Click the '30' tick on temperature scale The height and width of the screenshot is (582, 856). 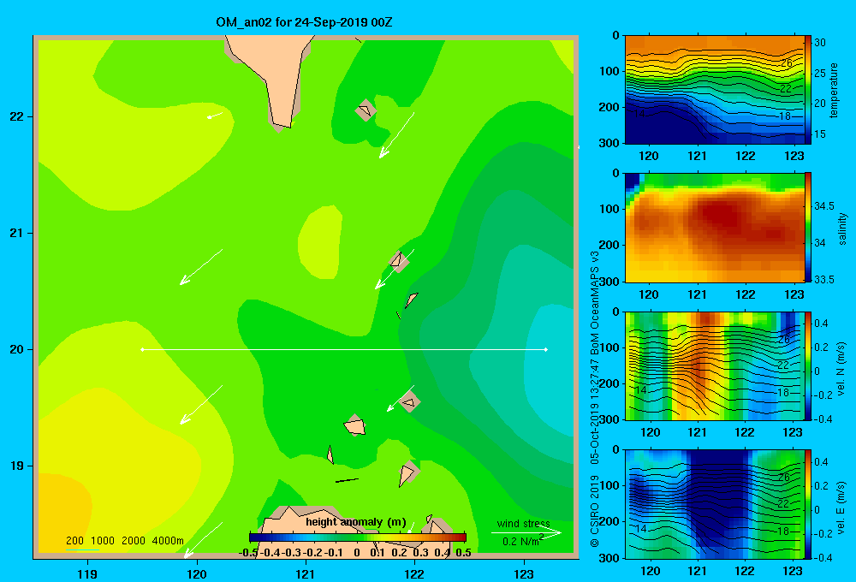coord(819,43)
